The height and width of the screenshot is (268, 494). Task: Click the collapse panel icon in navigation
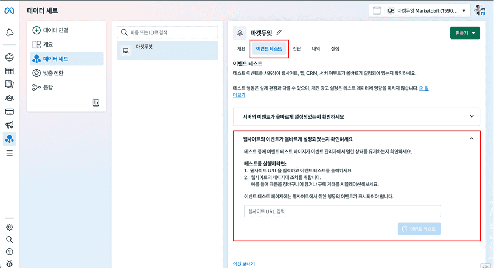tap(96, 103)
